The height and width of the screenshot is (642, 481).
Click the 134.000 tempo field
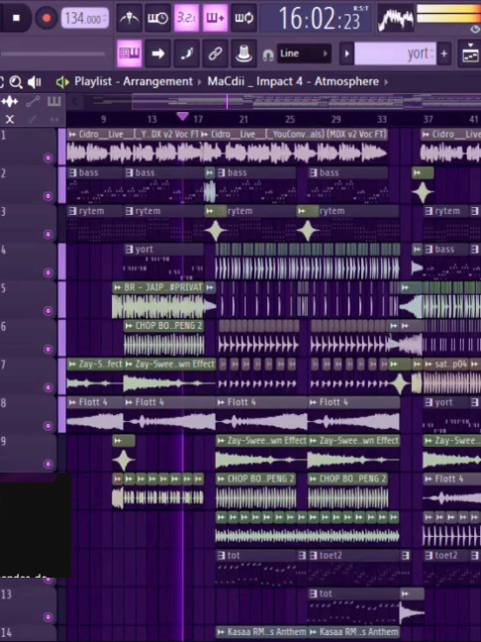tap(85, 19)
